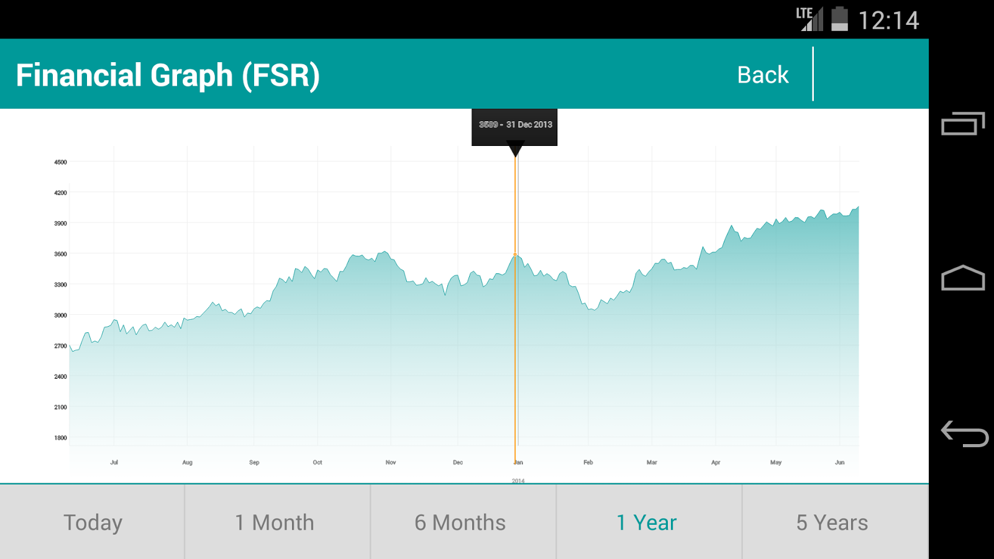The height and width of the screenshot is (559, 994).
Task: Click the status bar clock 12:14
Action: (888, 20)
